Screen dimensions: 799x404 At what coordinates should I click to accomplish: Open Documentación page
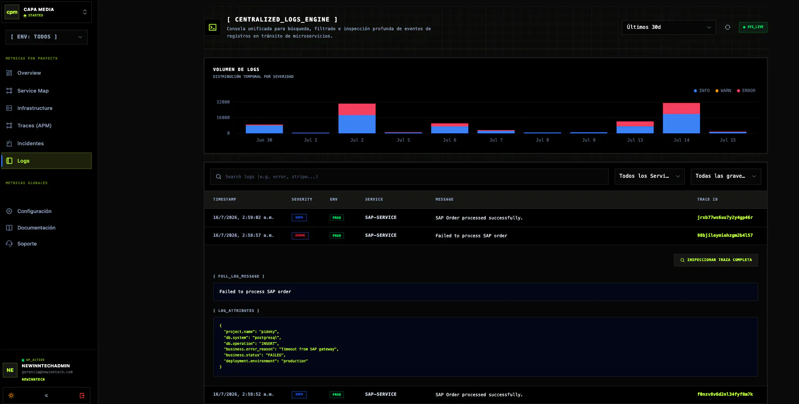point(36,228)
